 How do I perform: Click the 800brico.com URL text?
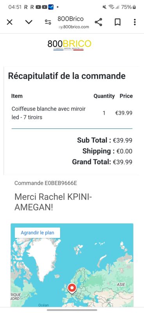click(x=73, y=27)
